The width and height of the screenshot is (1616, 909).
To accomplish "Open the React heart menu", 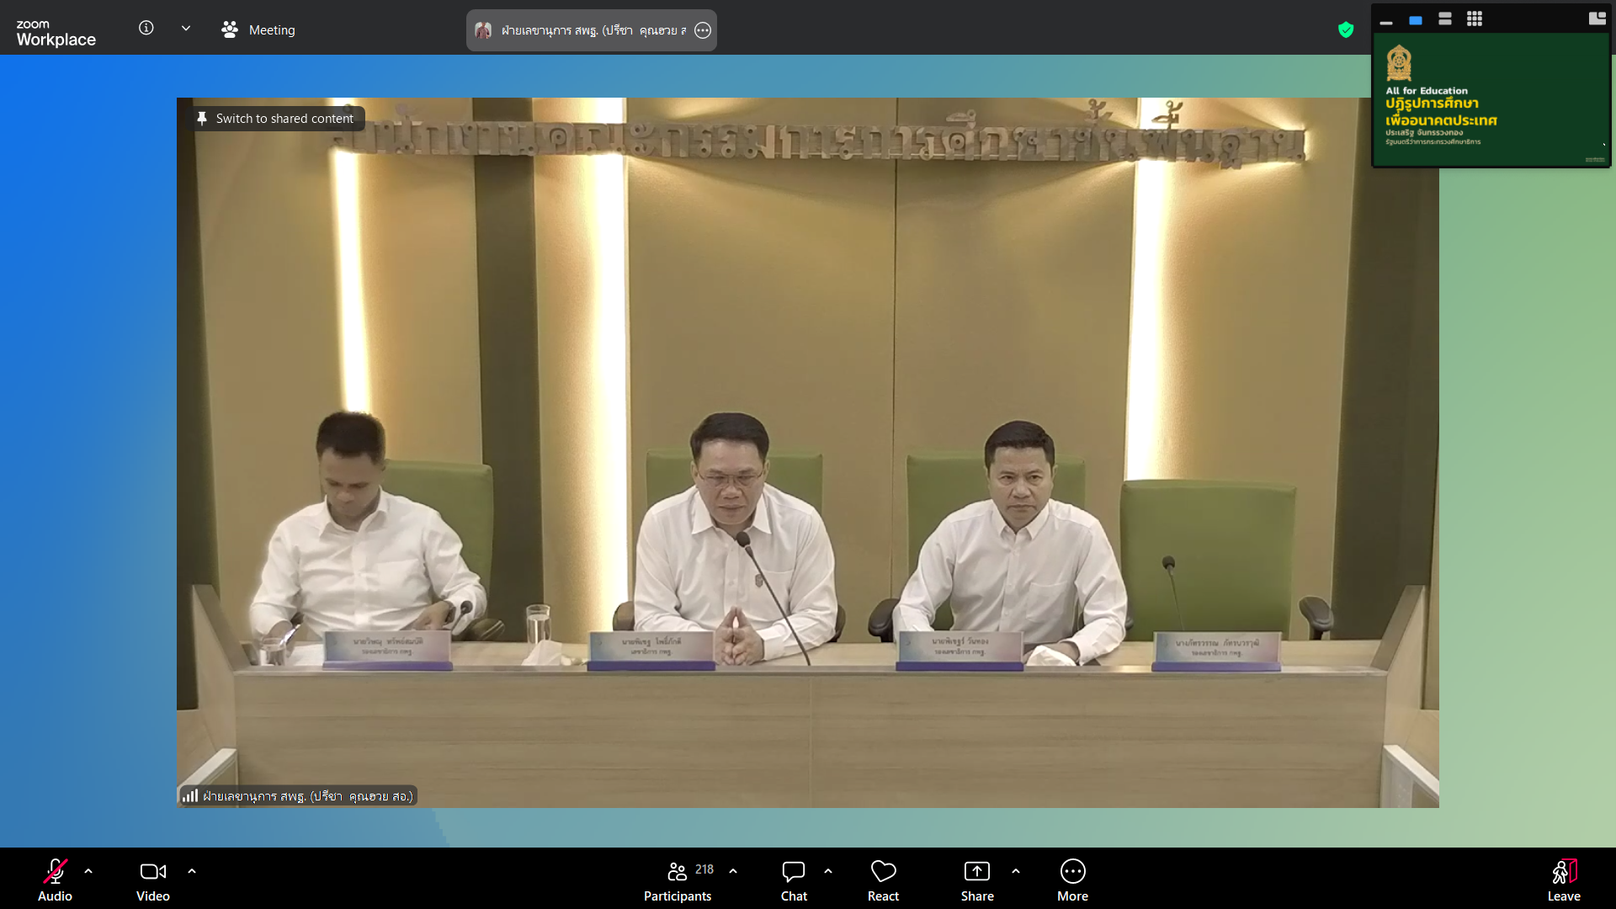I will pos(883,880).
